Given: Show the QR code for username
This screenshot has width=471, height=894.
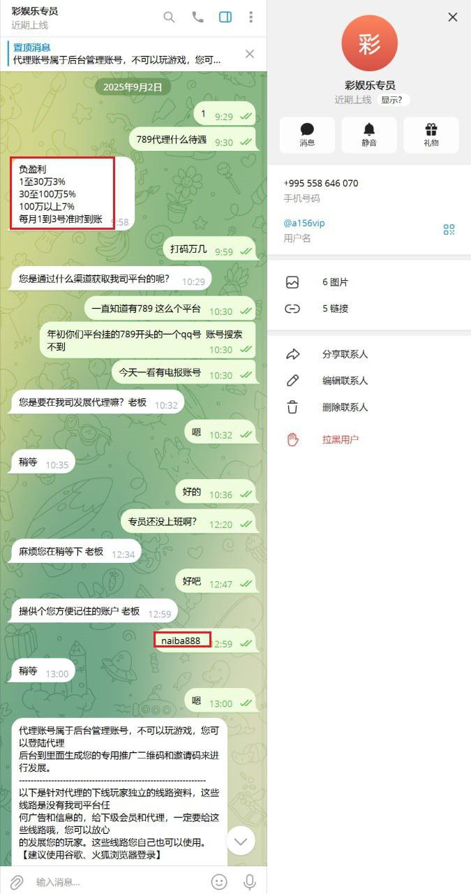Looking at the screenshot, I should 449,230.
